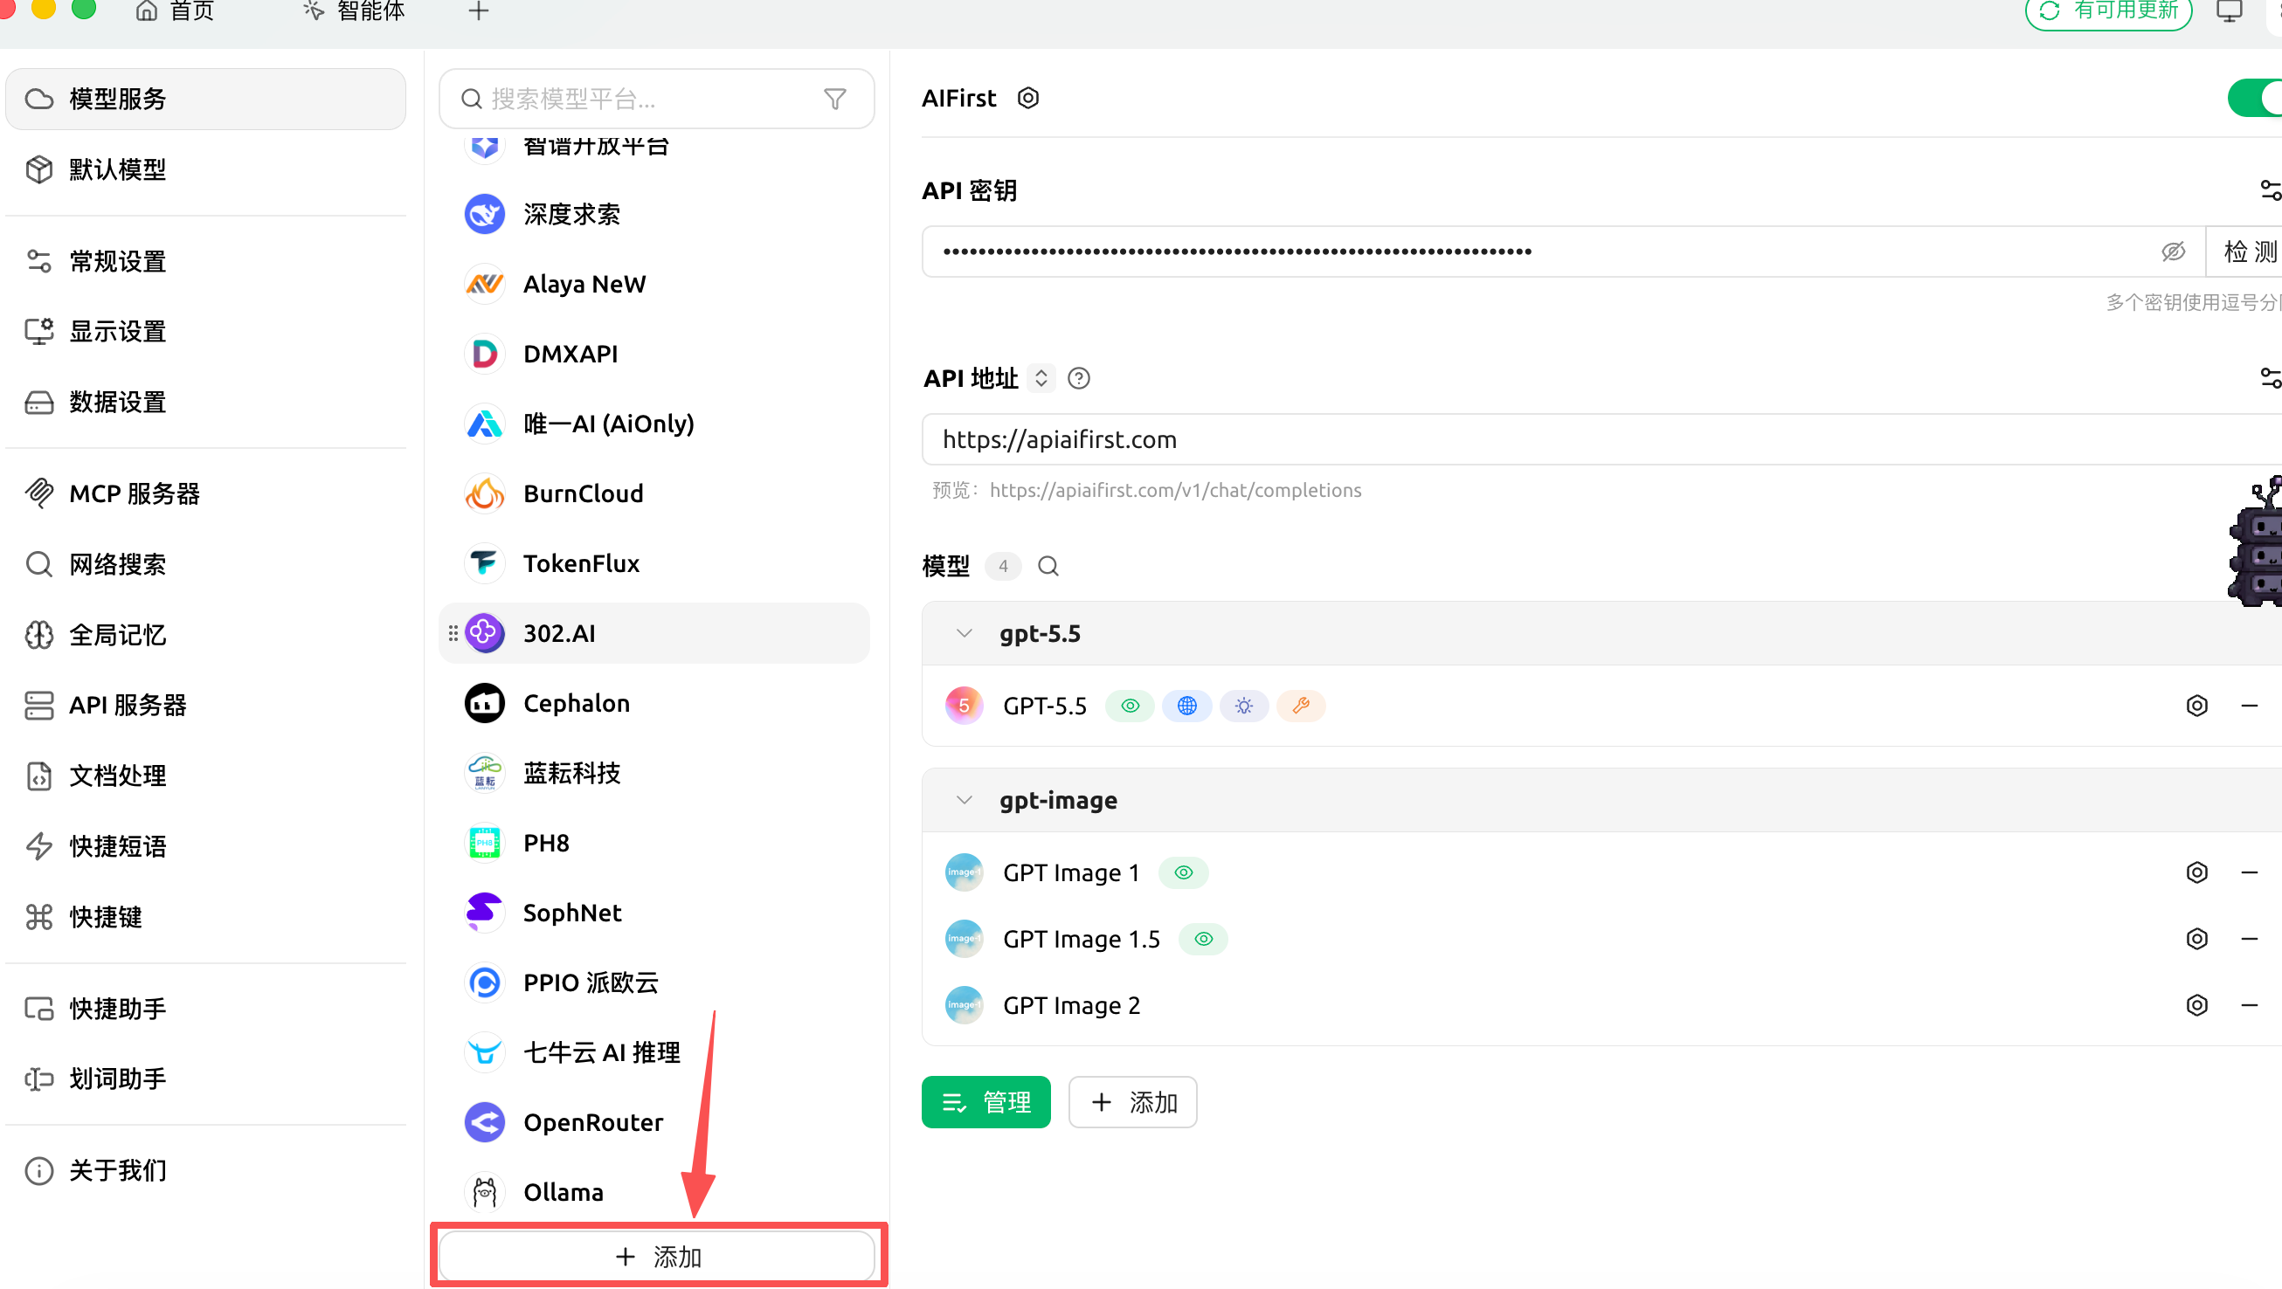Click the display icon next to update button
Viewport: 2282px width, 1289px height.
(x=2229, y=11)
